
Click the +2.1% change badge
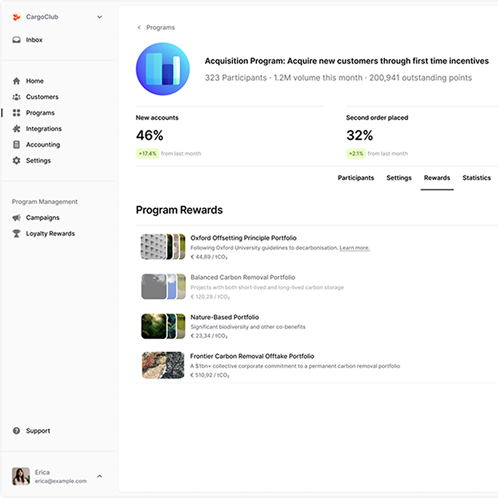[356, 153]
